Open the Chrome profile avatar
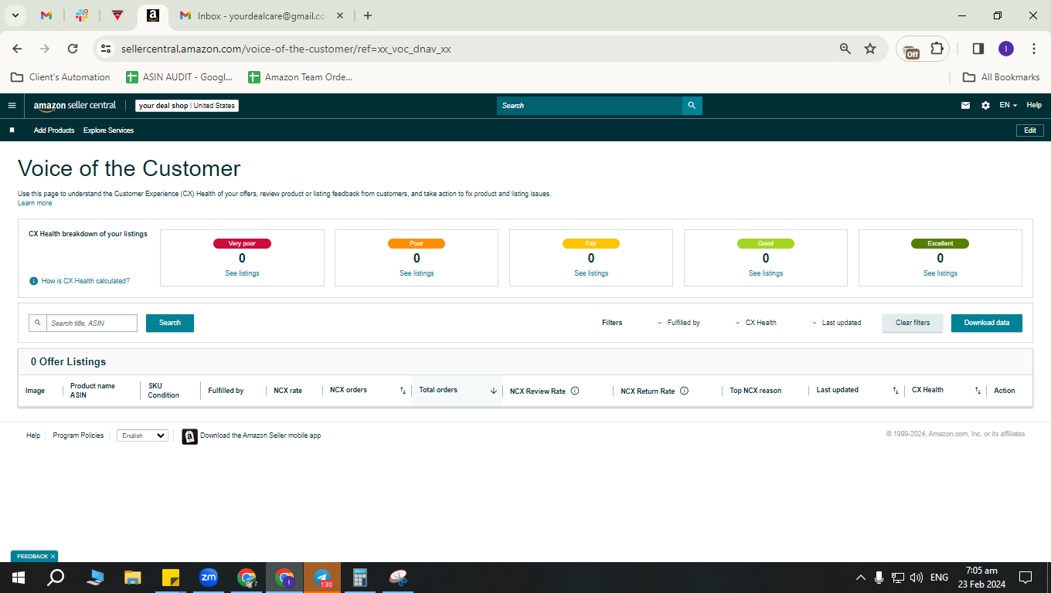Image resolution: width=1051 pixels, height=593 pixels. click(1005, 49)
